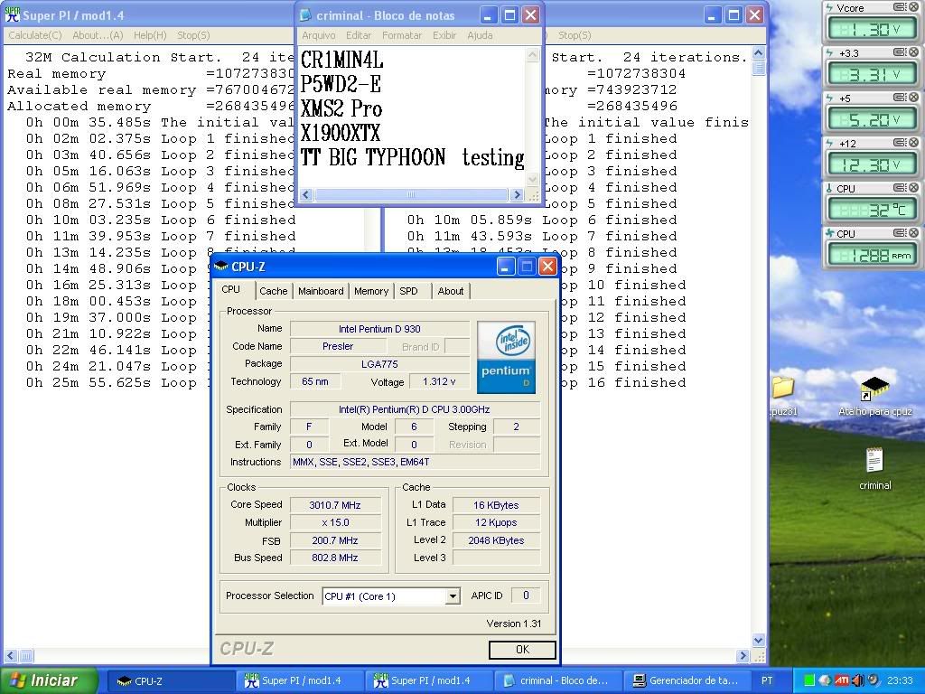Close the +12 voltage gadget

point(913,143)
